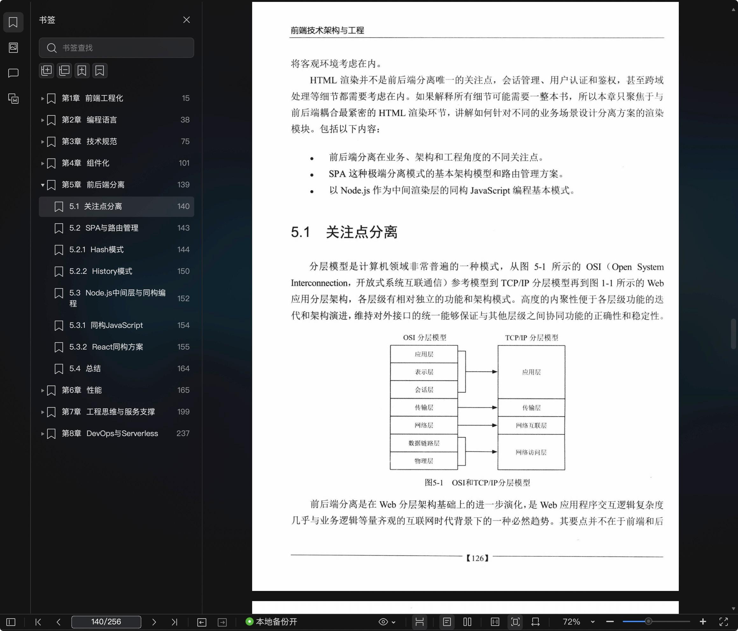Go forward to next view
Screen dimensions: 738x631
pos(222,622)
